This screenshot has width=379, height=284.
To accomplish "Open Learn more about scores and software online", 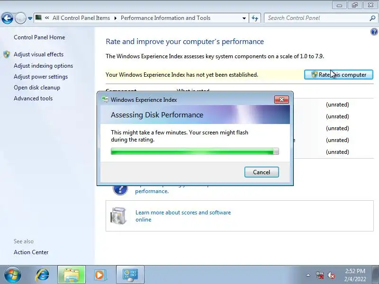I will 183,216.
